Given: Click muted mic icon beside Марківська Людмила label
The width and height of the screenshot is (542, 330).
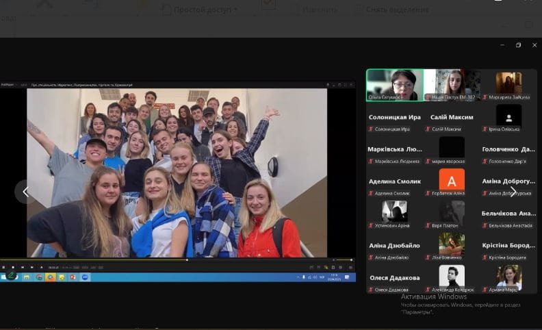Looking at the screenshot, I should 371,161.
